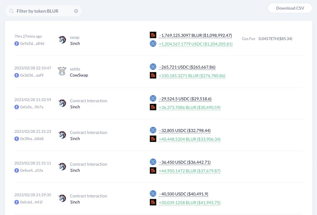Click the -1,769,125.3097 BLUR amount

tap(195, 35)
